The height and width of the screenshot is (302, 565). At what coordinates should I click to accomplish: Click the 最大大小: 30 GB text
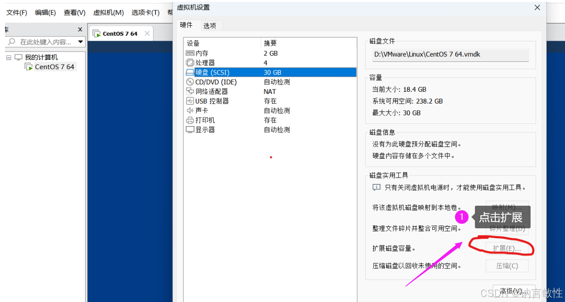coord(396,113)
